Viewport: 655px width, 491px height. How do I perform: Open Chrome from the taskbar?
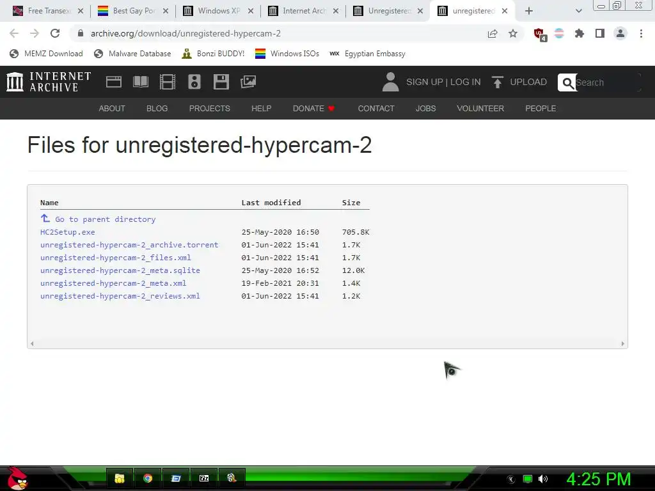tap(148, 478)
